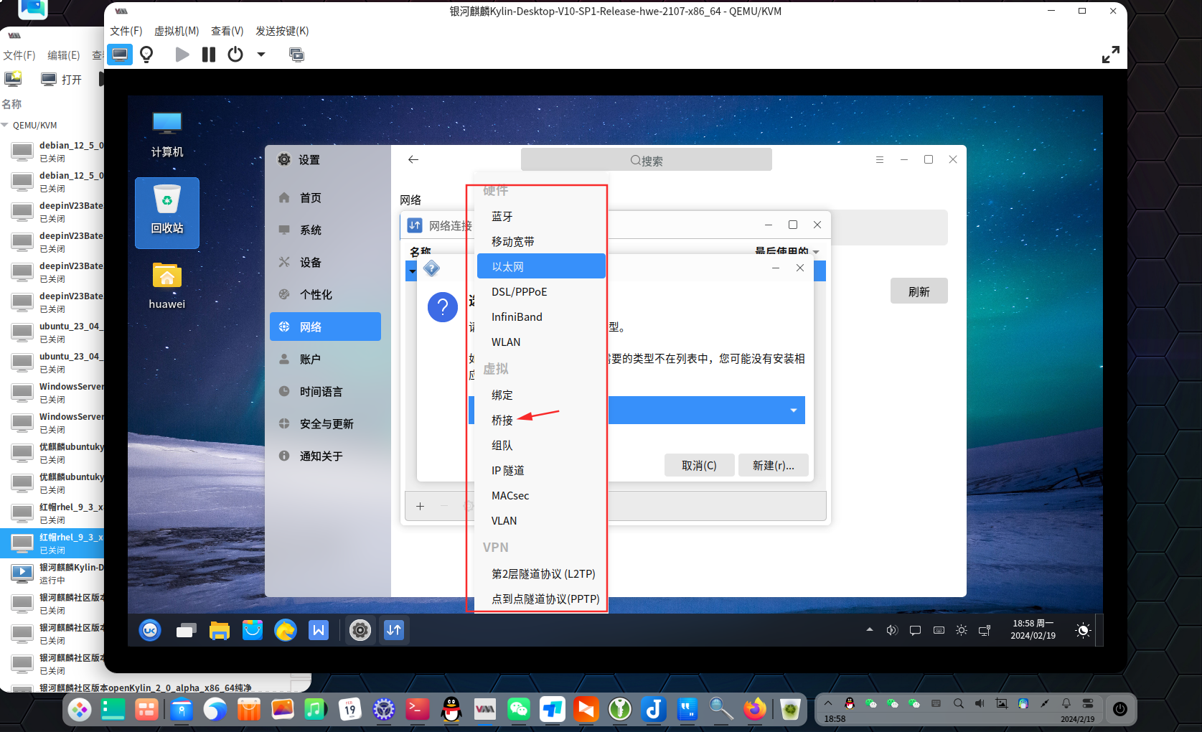1202x732 pixels.
Task: Open 首页 in the Settings sidebar
Action: click(325, 197)
